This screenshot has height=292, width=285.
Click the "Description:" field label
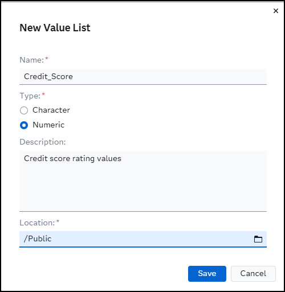(x=43, y=142)
